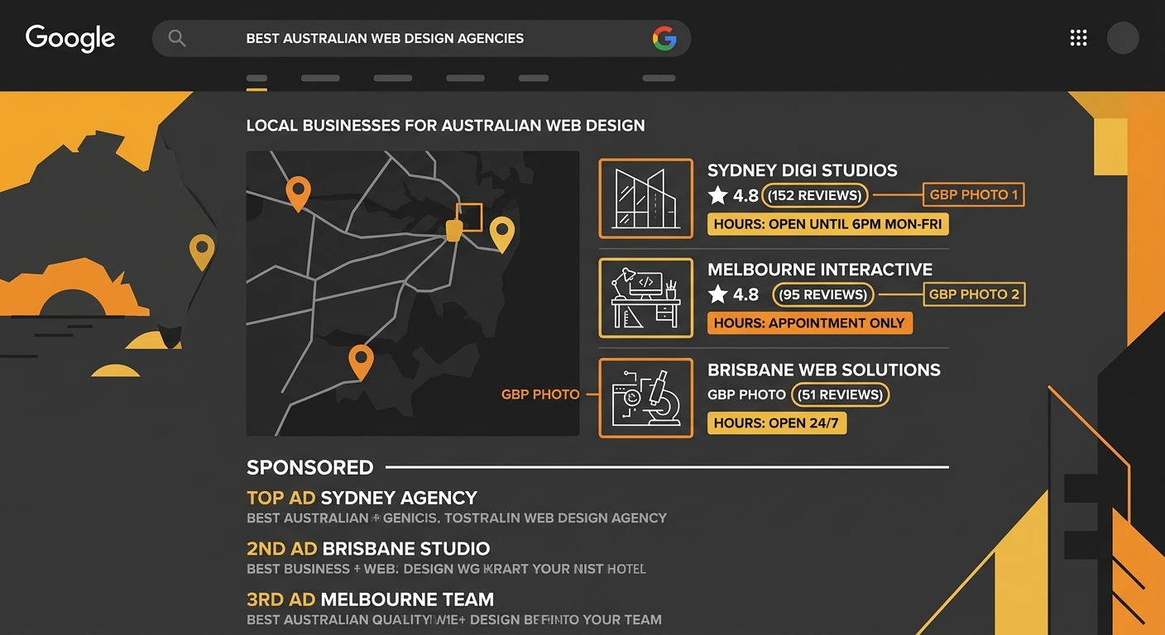Click the GBP Photo 2 label
Image resolution: width=1165 pixels, height=635 pixels.
974,294
